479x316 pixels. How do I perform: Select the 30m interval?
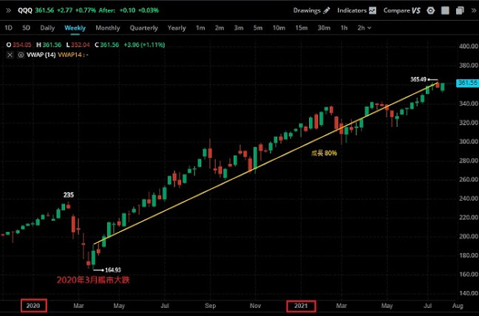(324, 28)
